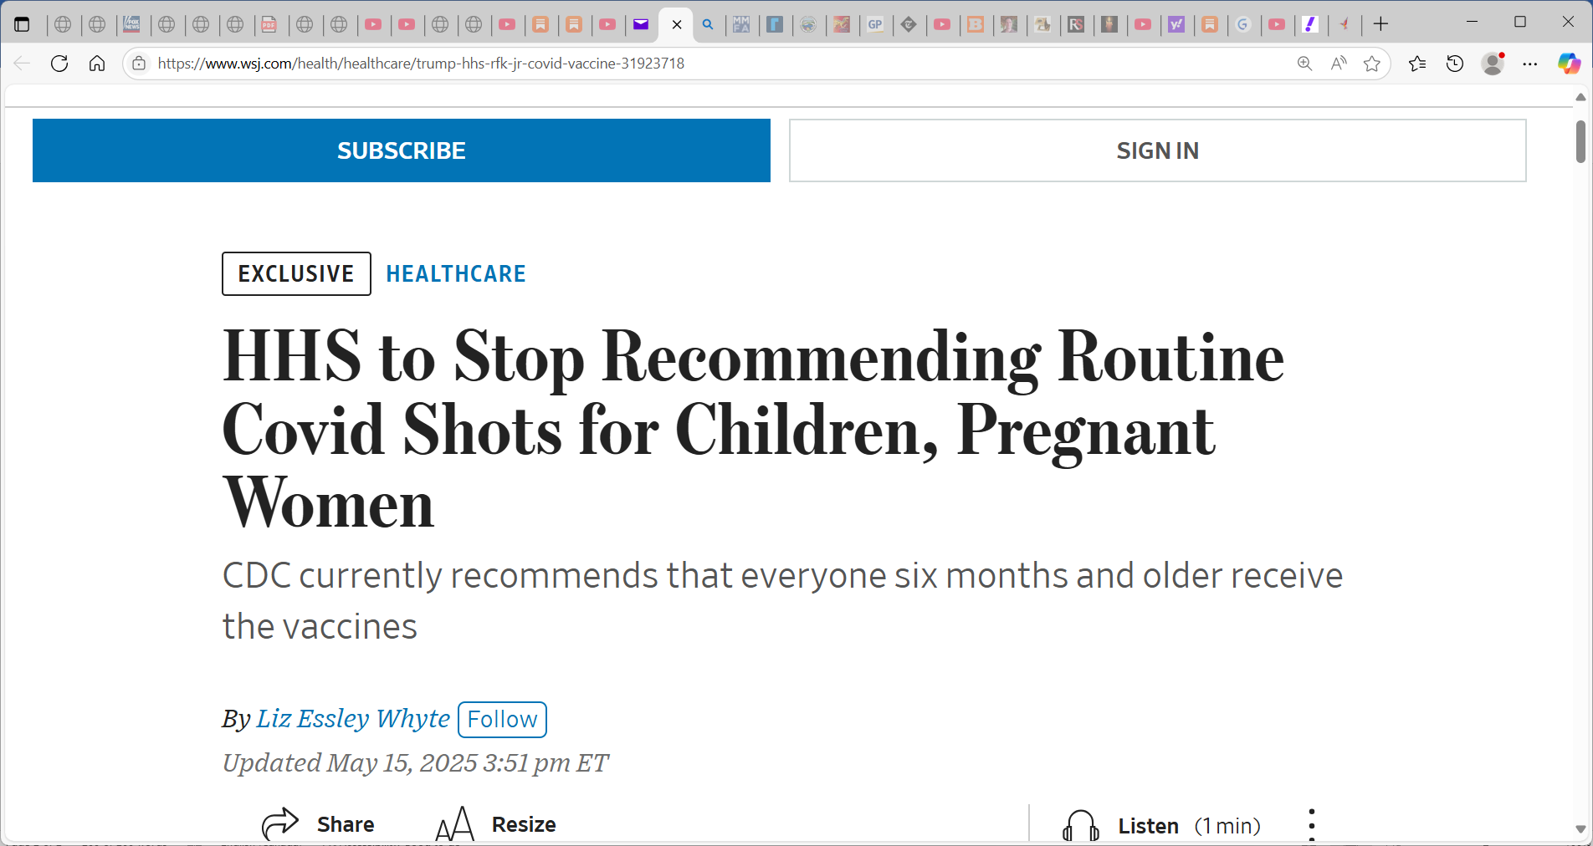Follow the author with Follow button

click(x=502, y=719)
